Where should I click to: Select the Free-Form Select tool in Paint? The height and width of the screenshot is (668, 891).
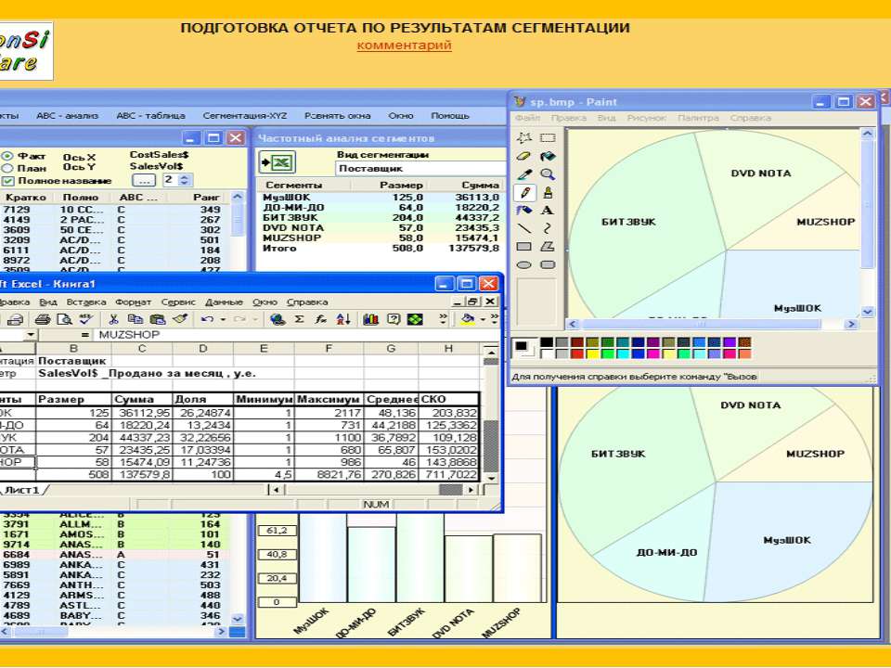[523, 138]
